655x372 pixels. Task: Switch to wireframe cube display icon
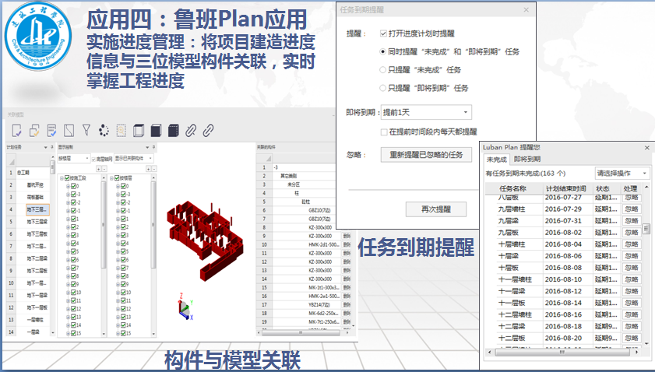point(139,131)
